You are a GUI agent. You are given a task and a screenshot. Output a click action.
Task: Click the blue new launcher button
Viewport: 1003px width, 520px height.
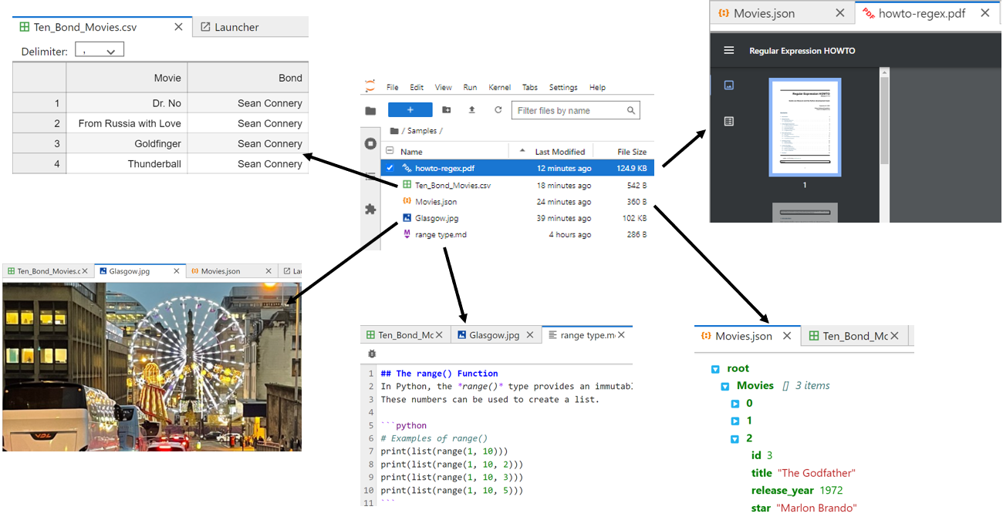410,109
